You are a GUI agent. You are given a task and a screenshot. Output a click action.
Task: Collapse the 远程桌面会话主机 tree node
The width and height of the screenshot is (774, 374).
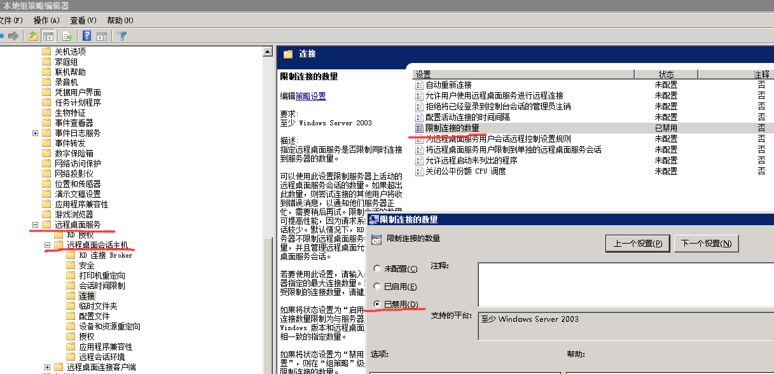(47, 245)
